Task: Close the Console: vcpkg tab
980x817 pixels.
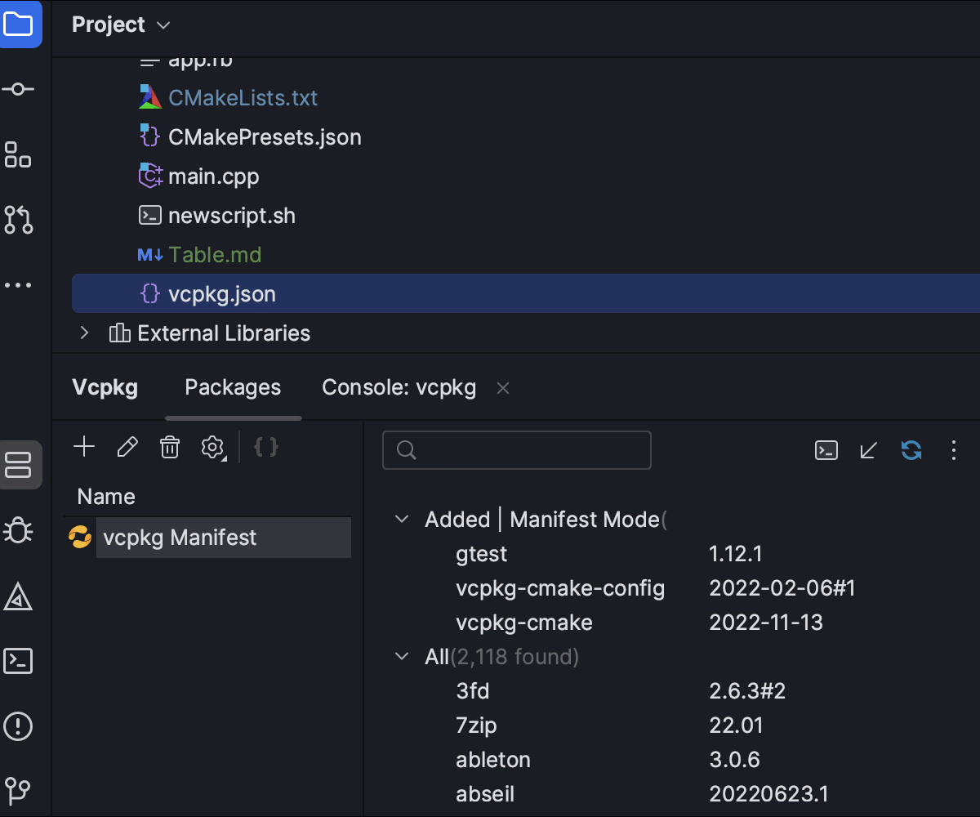Action: pyautogui.click(x=503, y=388)
